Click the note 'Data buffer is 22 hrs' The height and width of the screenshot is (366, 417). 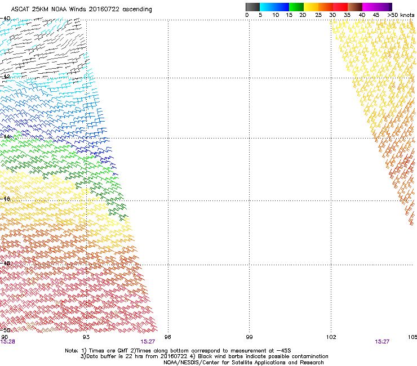pos(116,356)
